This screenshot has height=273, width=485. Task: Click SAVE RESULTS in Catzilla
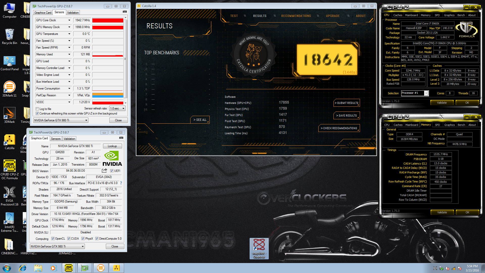(x=347, y=116)
